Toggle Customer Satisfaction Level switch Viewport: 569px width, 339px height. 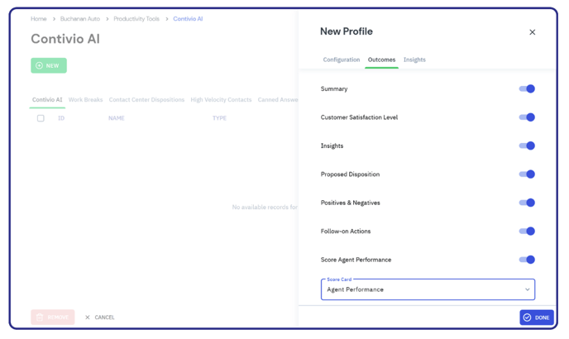(527, 117)
